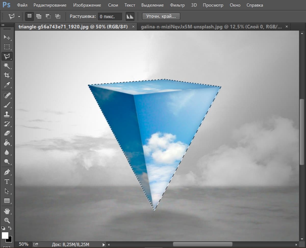
Task: Enable New Selection mode button
Action: pyautogui.click(x=30, y=16)
